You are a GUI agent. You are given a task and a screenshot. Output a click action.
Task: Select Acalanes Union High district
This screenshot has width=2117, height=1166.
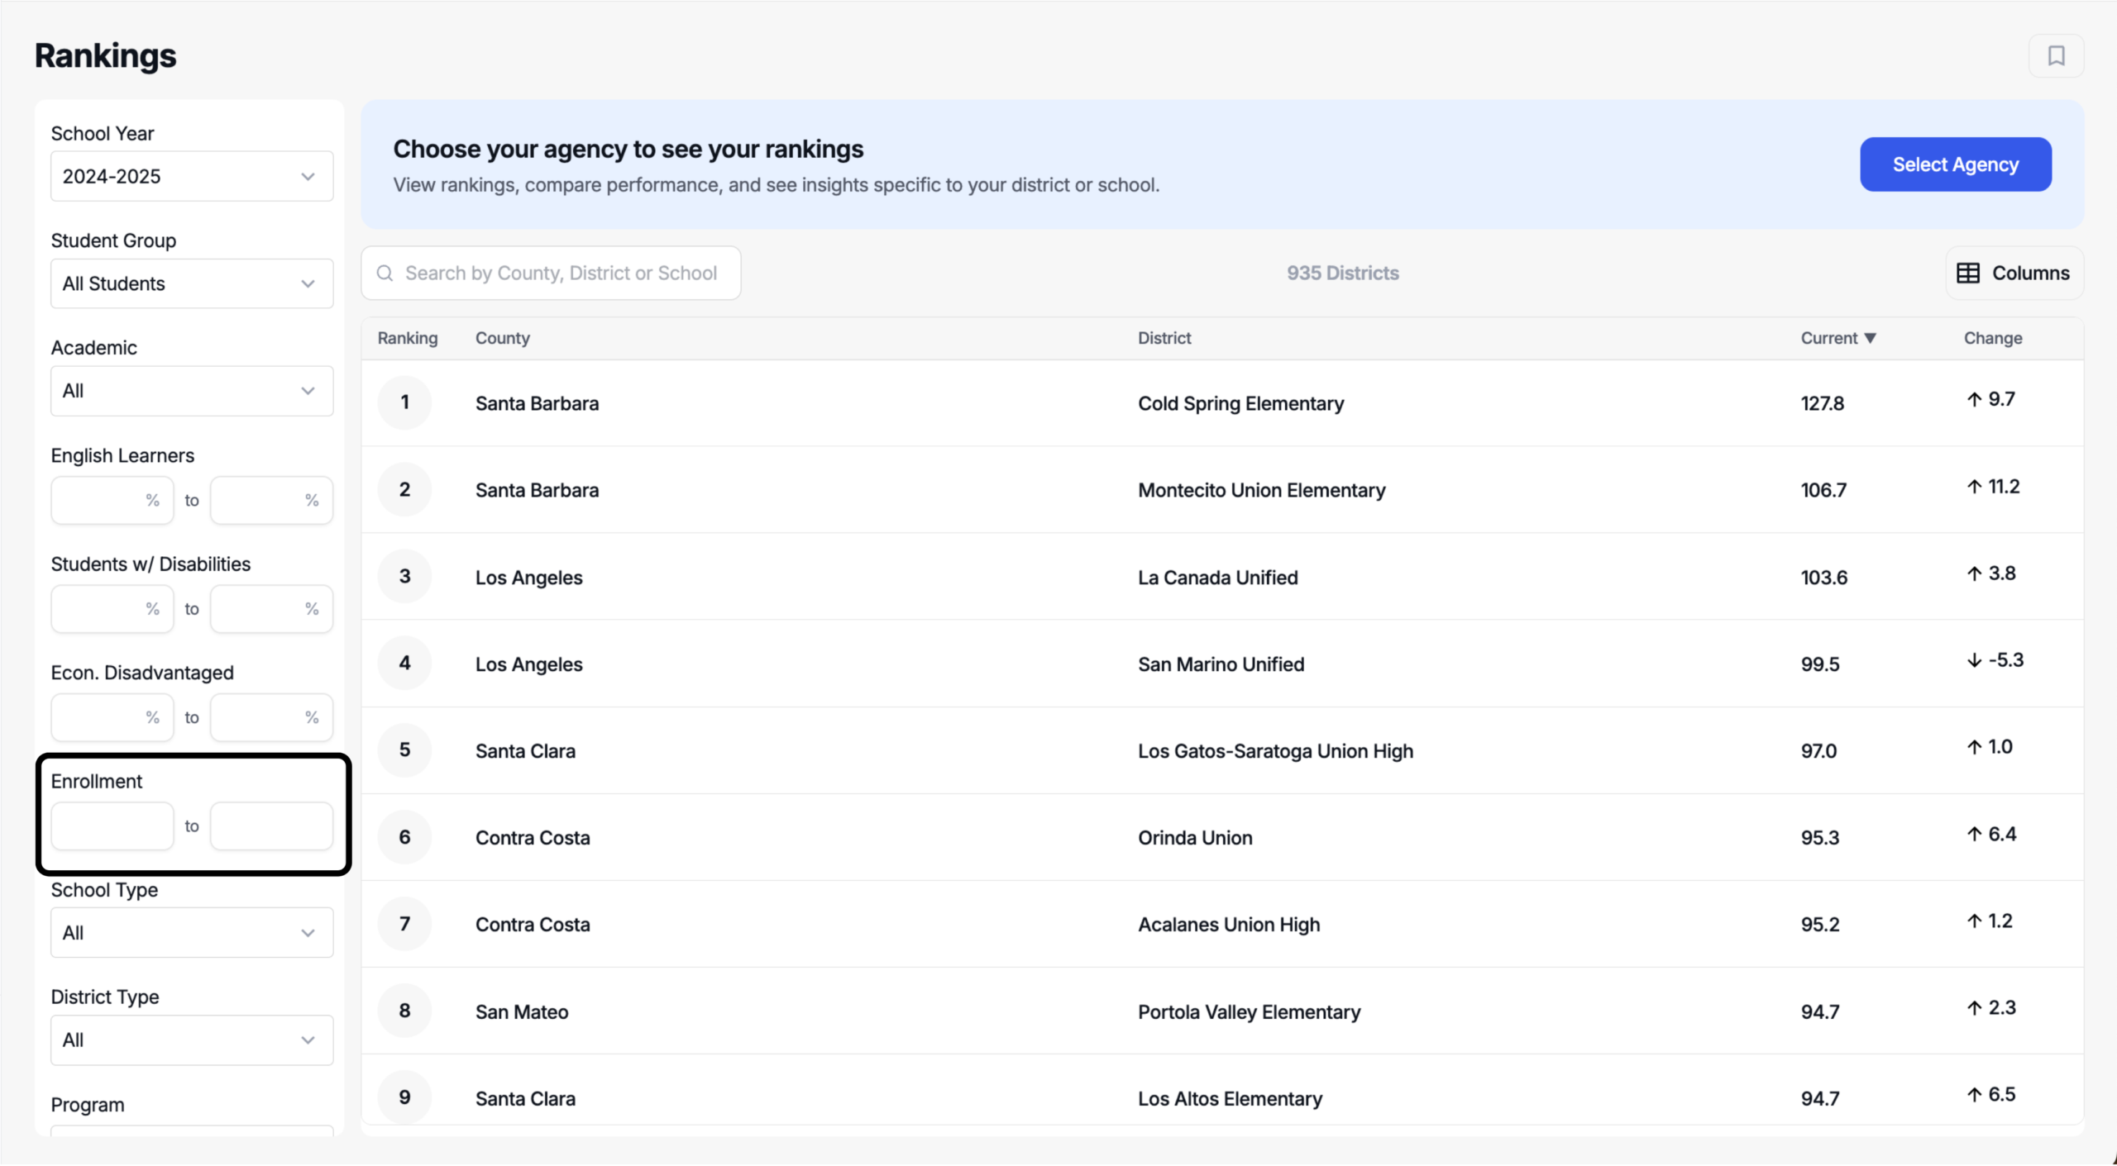pos(1229,925)
